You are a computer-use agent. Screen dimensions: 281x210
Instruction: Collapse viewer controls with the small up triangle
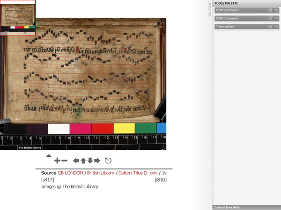pos(49,155)
